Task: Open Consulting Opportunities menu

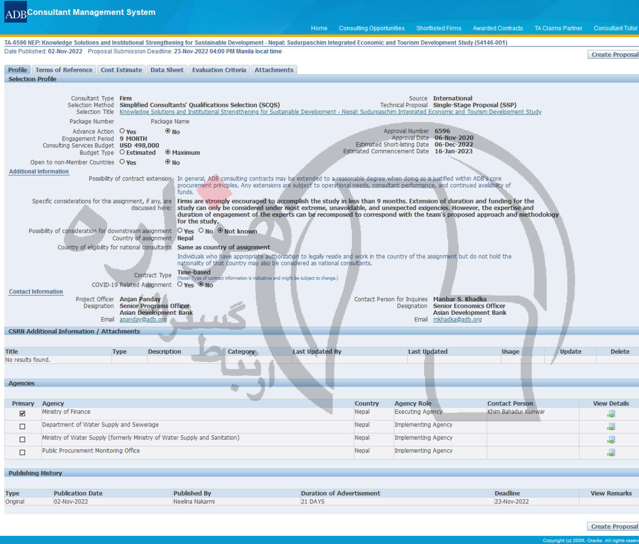Action: (x=372, y=28)
